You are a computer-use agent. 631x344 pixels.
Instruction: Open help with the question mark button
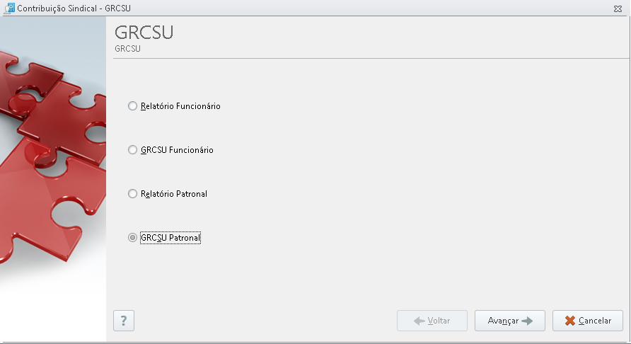click(x=124, y=321)
